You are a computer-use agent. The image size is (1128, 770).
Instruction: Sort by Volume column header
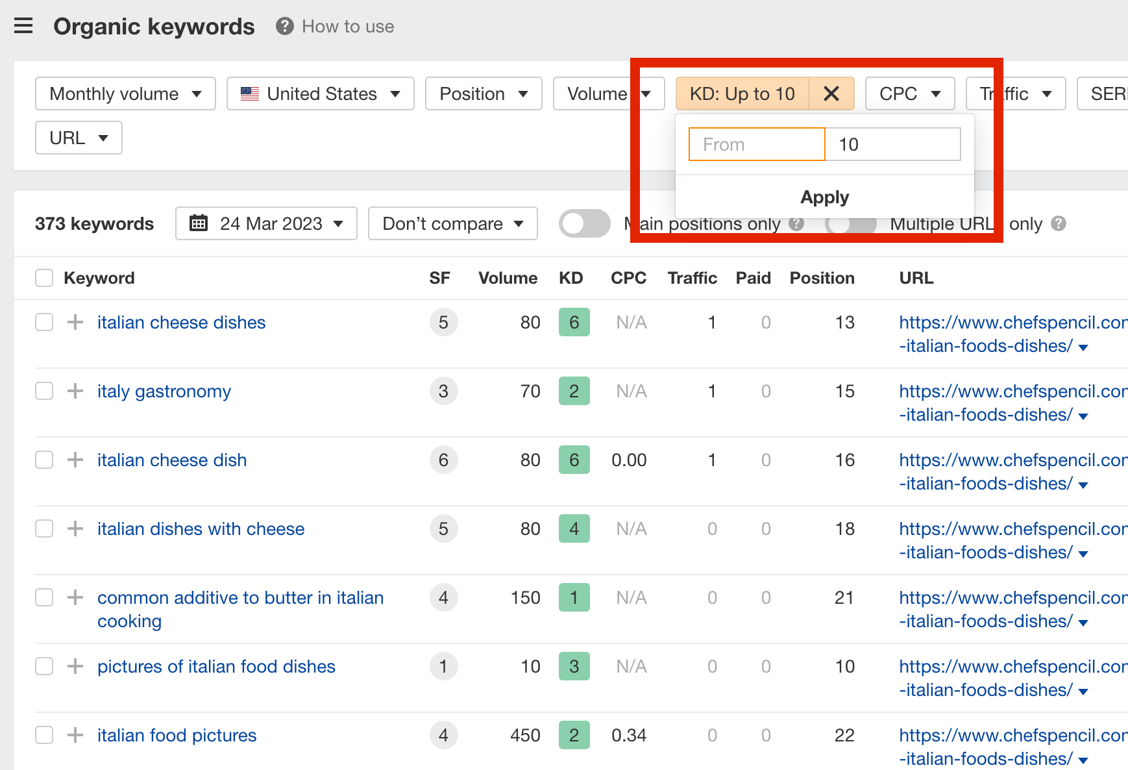508,278
